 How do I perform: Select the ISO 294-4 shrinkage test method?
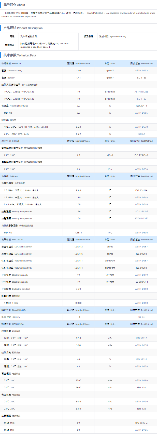tap(141, 106)
